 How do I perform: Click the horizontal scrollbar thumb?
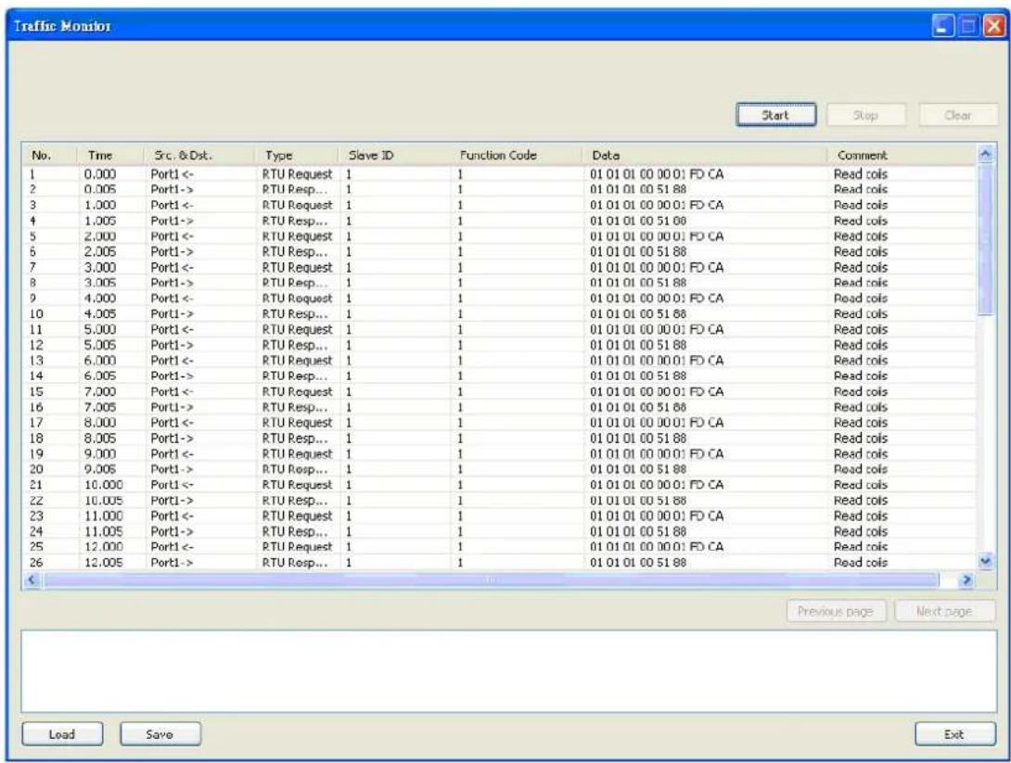[x=491, y=580]
